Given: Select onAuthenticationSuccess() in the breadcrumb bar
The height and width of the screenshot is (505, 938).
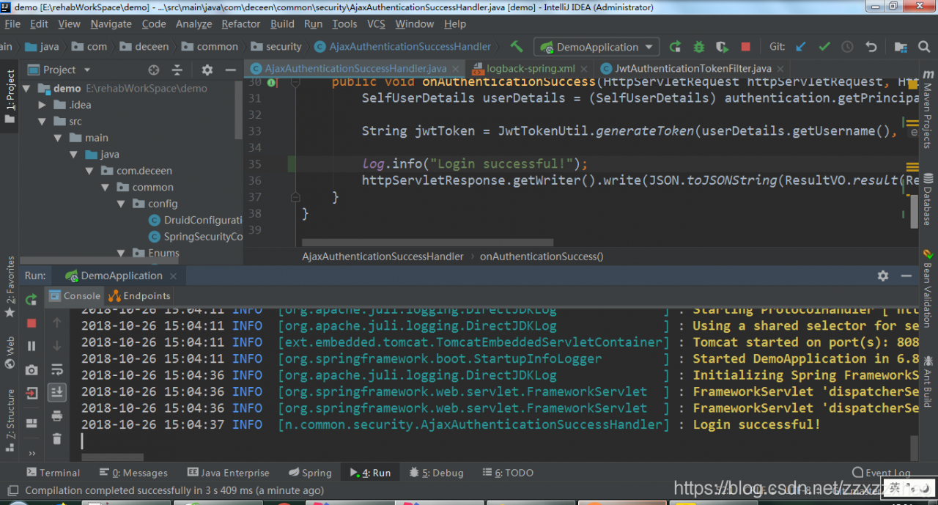Looking at the screenshot, I should coord(542,257).
